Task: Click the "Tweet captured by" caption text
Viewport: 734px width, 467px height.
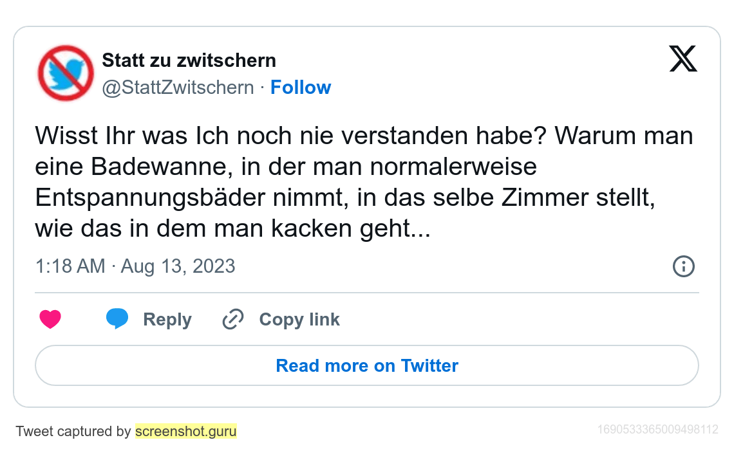Action: 73,431
